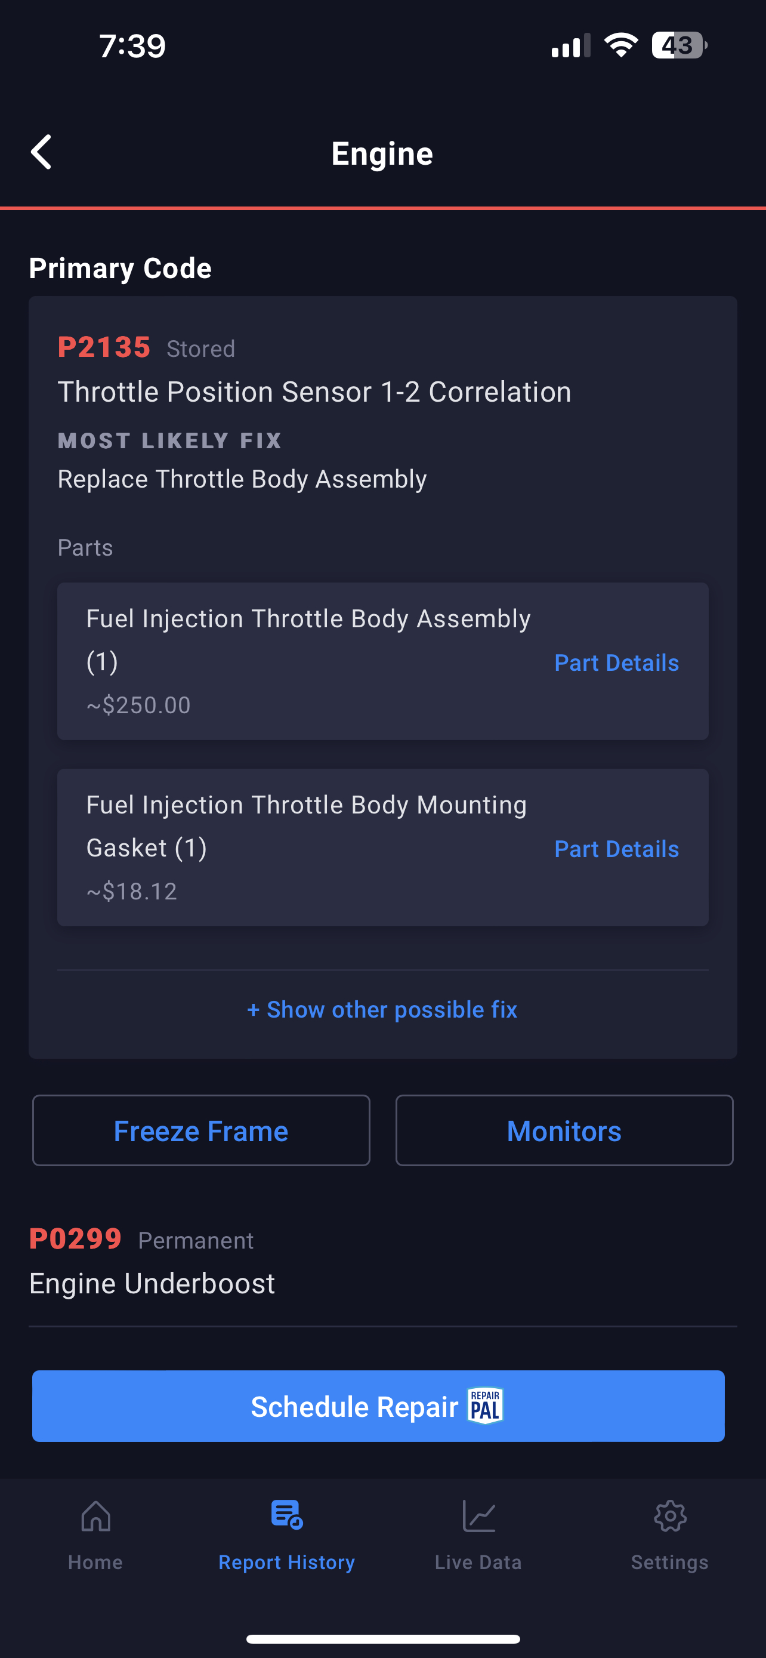Tap the Throttle Body Mounting Gasket card

(308, 847)
